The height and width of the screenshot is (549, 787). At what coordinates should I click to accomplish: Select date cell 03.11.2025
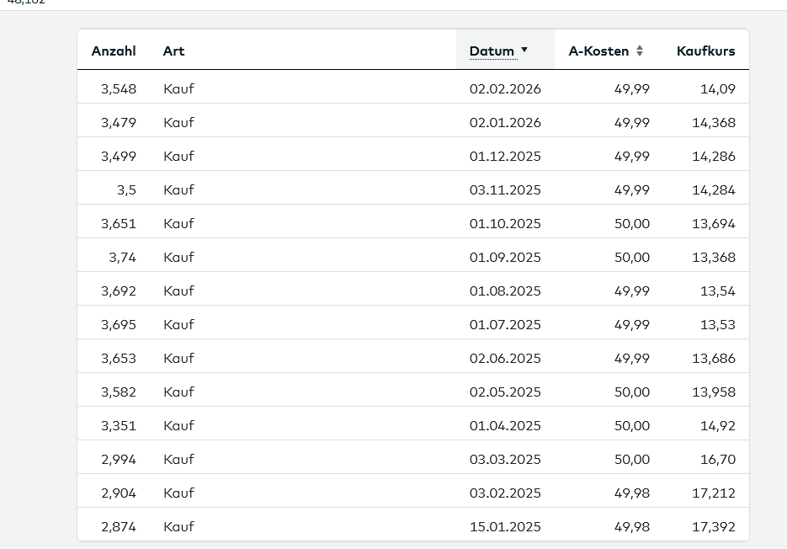tap(505, 189)
